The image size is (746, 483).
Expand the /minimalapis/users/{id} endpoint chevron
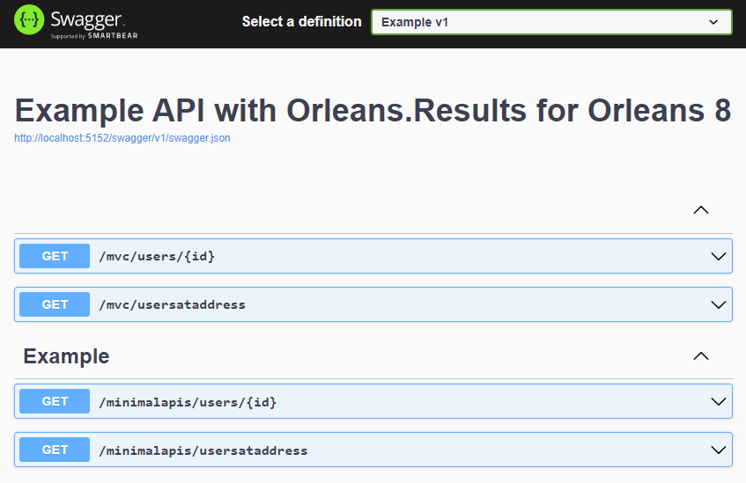tap(718, 402)
